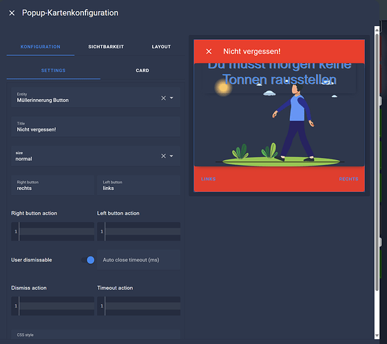Open the Layout tab
This screenshot has width=387, height=344.
click(x=161, y=47)
